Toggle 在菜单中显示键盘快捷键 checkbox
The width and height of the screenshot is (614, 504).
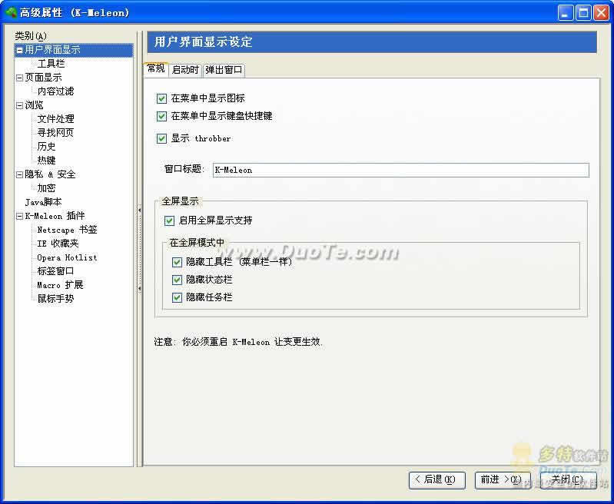coord(161,116)
